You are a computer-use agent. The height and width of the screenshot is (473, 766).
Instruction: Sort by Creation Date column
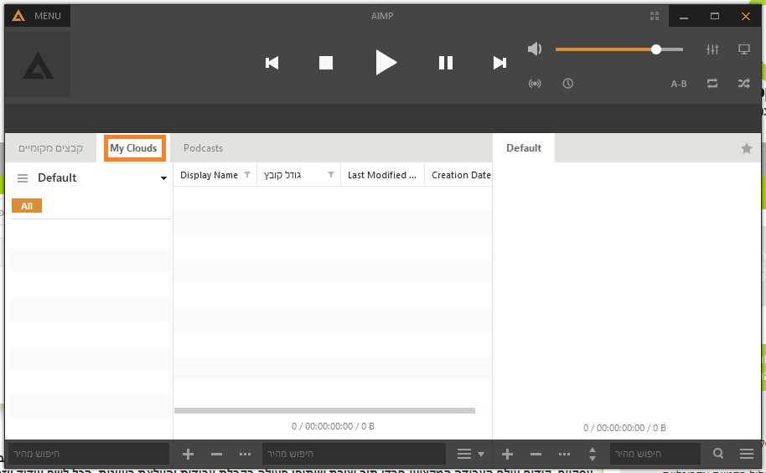461,175
